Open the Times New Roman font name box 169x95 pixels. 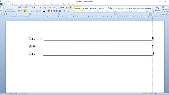pos(22,8)
